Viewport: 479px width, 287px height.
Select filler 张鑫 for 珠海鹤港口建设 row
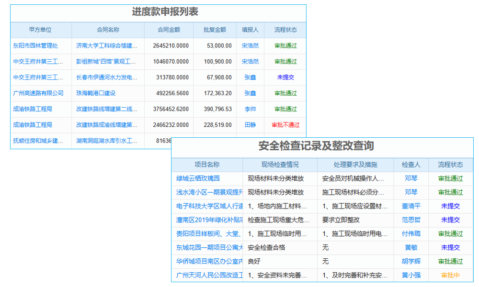251,93
